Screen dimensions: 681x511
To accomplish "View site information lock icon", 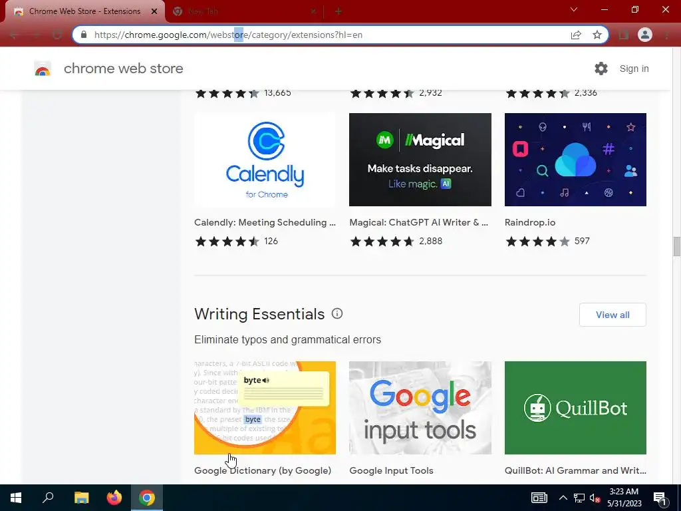I will click(x=84, y=35).
